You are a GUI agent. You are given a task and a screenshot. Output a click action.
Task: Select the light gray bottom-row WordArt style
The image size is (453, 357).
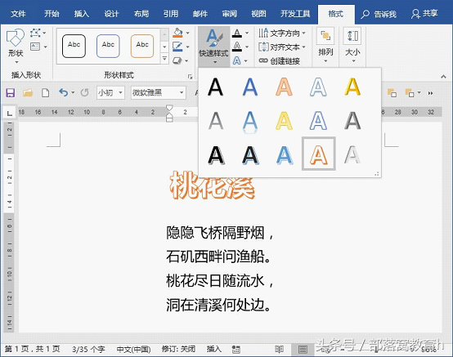click(352, 154)
